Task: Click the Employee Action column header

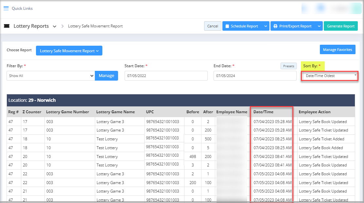Action: 314,112
